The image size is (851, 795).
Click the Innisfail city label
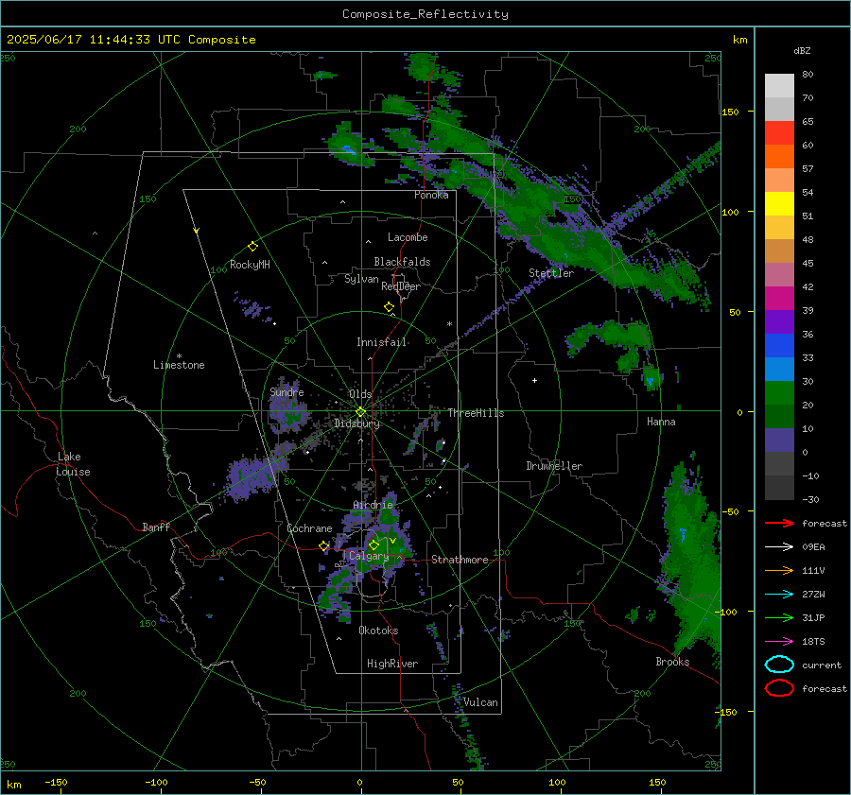(x=381, y=342)
